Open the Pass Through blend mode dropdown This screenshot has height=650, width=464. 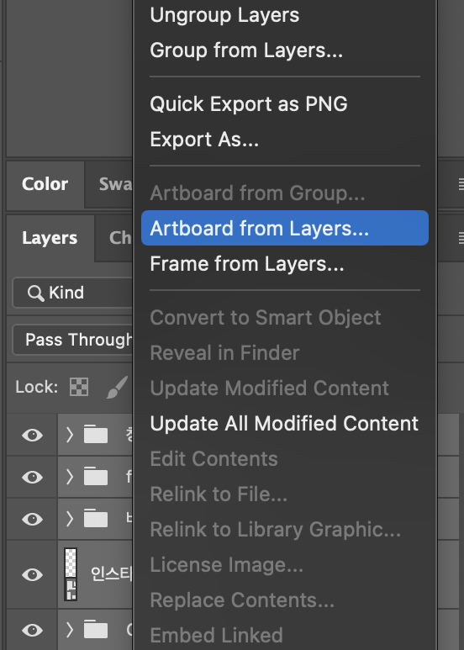coord(72,340)
